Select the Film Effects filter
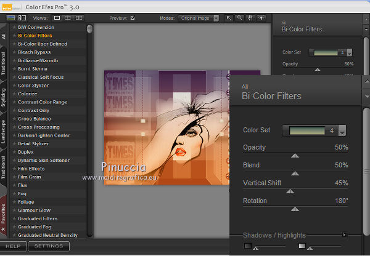The height and width of the screenshot is (256, 370). pos(31,169)
